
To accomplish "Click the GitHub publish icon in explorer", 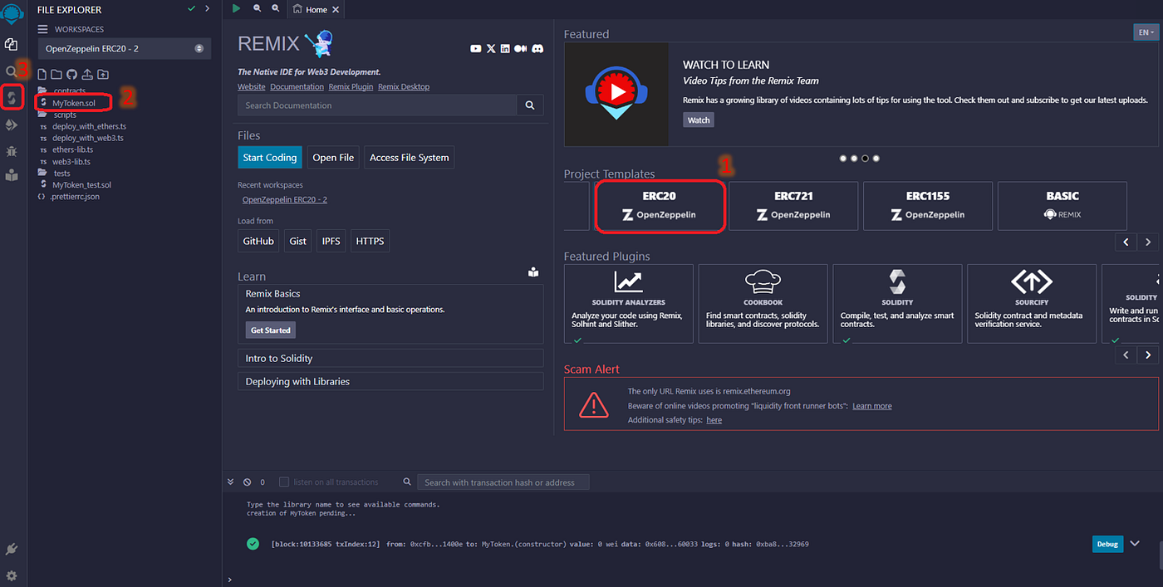I will [x=71, y=75].
